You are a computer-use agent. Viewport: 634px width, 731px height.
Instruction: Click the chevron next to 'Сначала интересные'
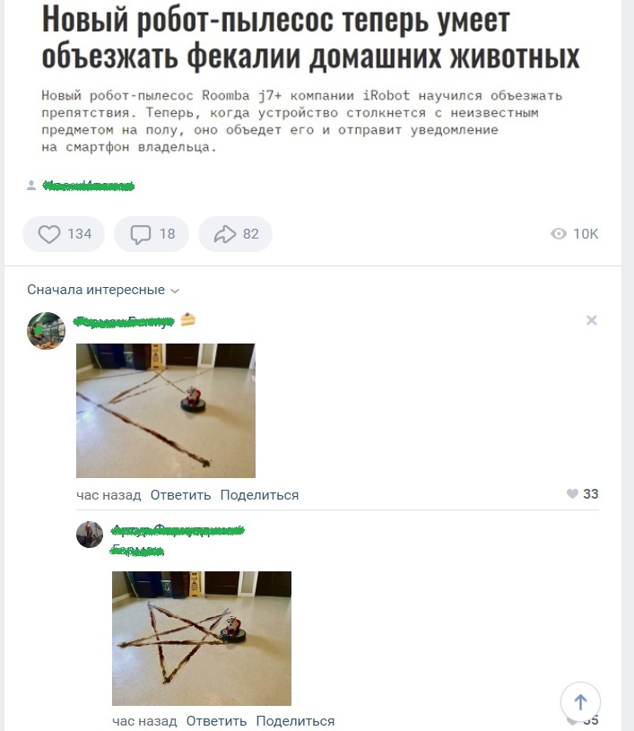coord(175,291)
